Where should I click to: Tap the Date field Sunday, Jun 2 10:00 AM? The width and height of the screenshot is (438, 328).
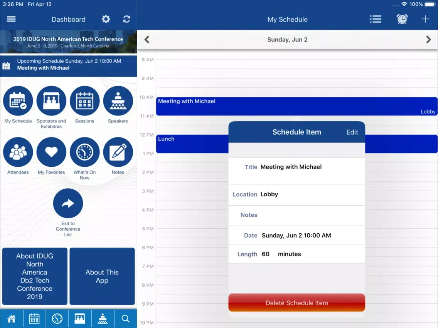[296, 235]
